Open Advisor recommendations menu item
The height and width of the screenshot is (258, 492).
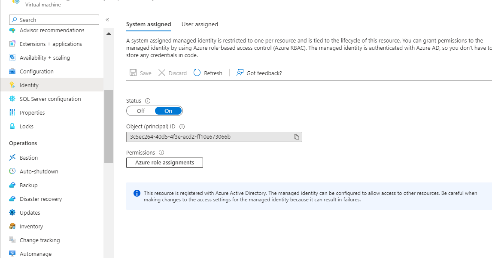point(52,30)
